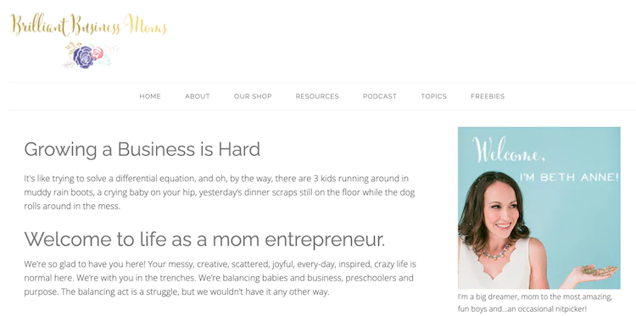Click the Welcome I'm Beth Anne photo

tap(539, 208)
